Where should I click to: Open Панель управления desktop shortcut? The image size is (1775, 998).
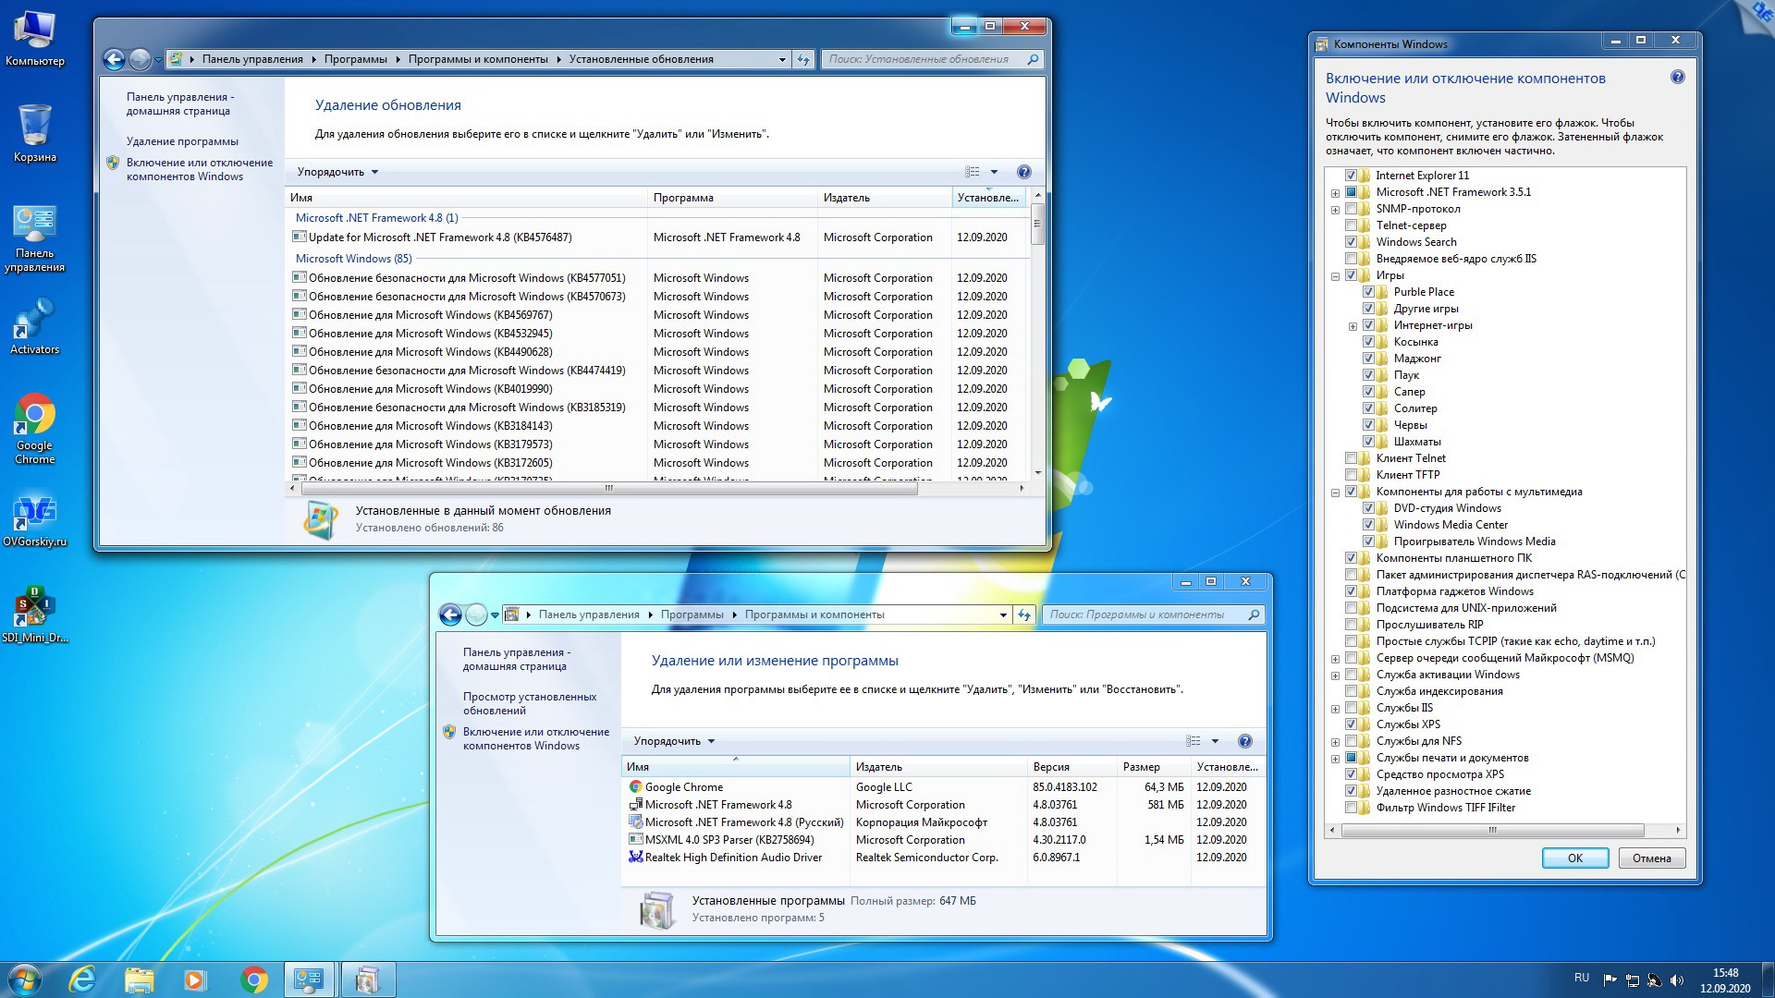pos(34,238)
